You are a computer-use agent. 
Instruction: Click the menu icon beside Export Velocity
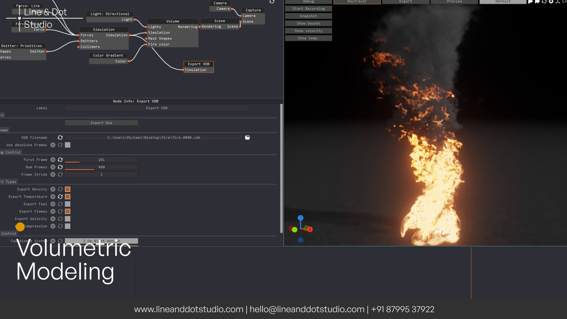point(53,219)
